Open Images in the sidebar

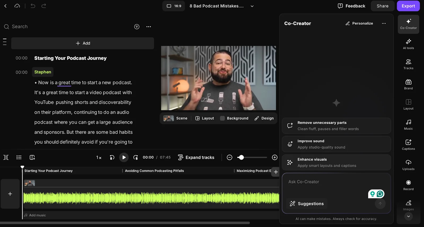(408, 205)
